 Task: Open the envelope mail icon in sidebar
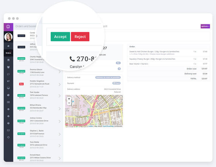8,130
